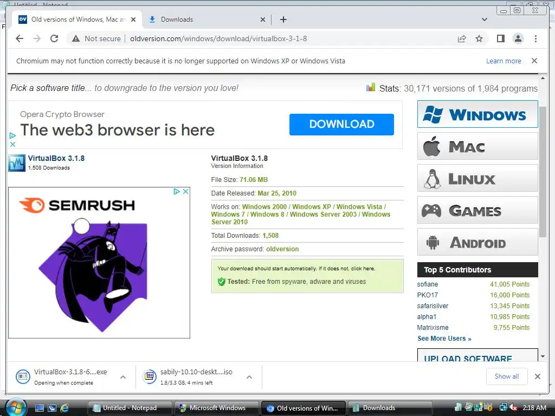Click Show all downloads button
The image size is (555, 416).
pyautogui.click(x=507, y=376)
